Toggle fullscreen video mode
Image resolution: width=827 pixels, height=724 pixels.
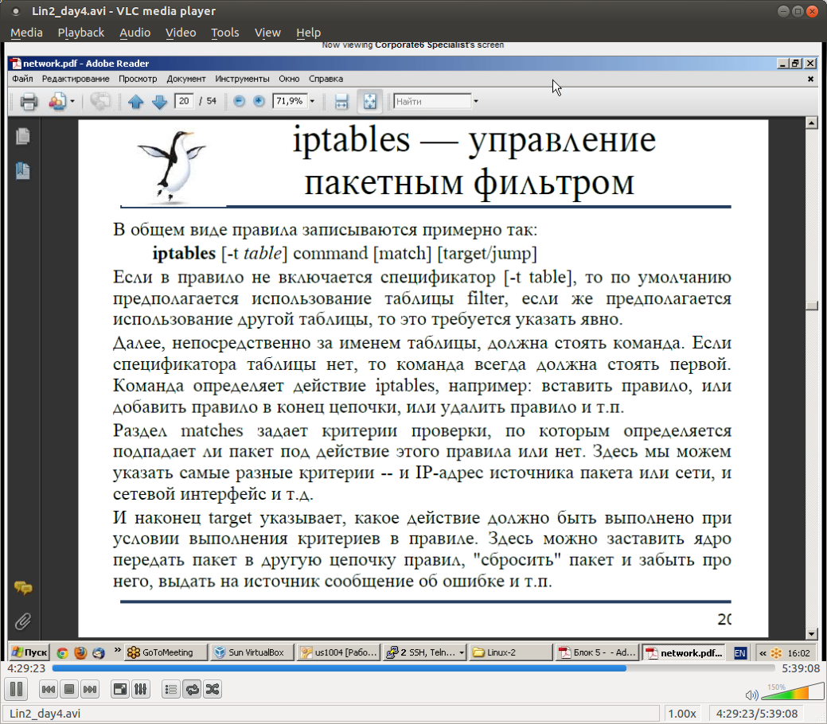119,689
